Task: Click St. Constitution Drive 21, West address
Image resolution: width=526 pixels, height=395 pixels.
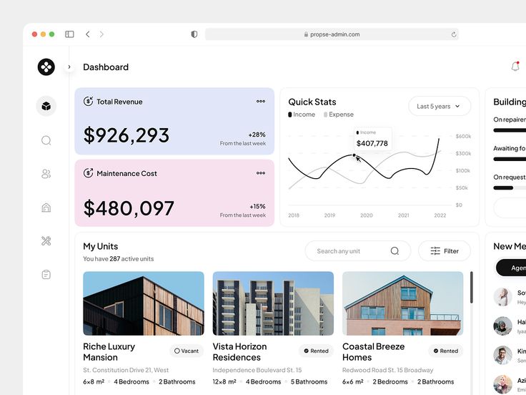Action: coord(126,370)
